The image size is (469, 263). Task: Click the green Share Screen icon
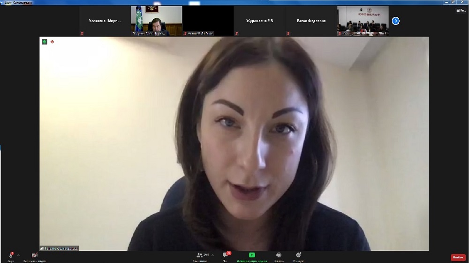click(x=252, y=255)
